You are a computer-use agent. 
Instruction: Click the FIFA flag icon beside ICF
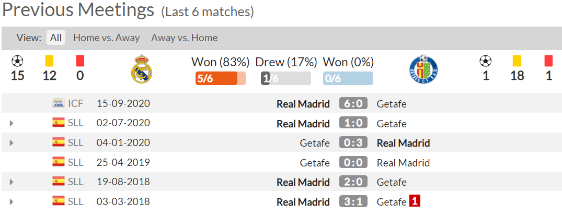coord(59,103)
